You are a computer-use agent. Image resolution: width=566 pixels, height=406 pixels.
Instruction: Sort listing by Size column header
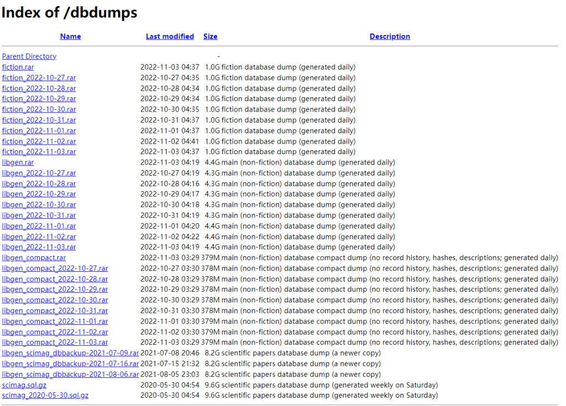click(x=211, y=36)
